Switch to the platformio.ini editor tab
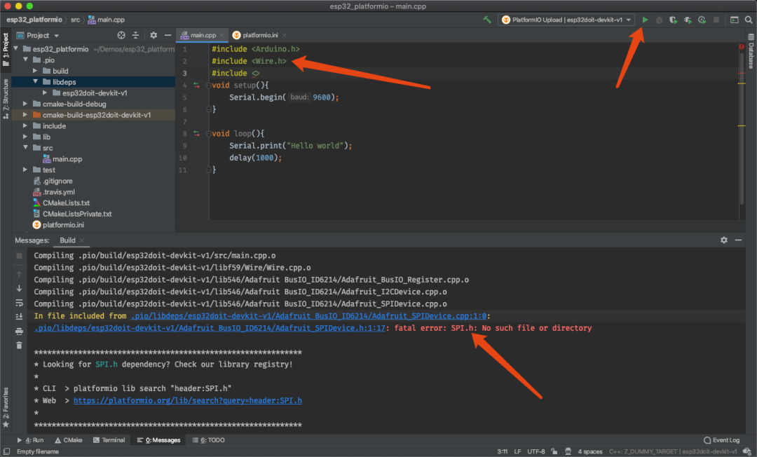This screenshot has width=757, height=457. 259,35
